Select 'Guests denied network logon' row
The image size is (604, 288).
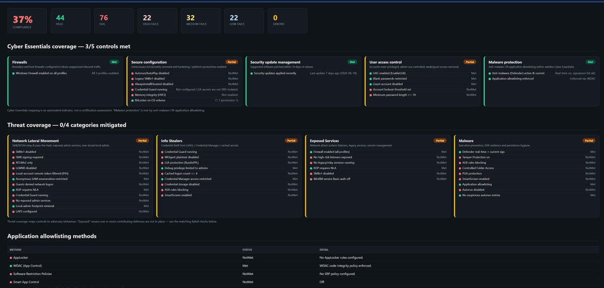(81, 184)
